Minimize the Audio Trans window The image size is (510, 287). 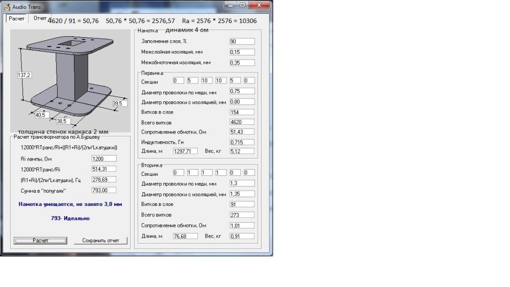pyautogui.click(x=232, y=5)
